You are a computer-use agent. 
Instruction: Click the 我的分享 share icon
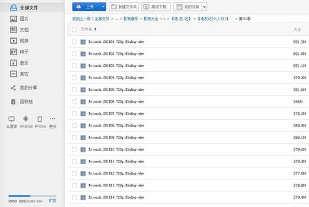coord(13,88)
